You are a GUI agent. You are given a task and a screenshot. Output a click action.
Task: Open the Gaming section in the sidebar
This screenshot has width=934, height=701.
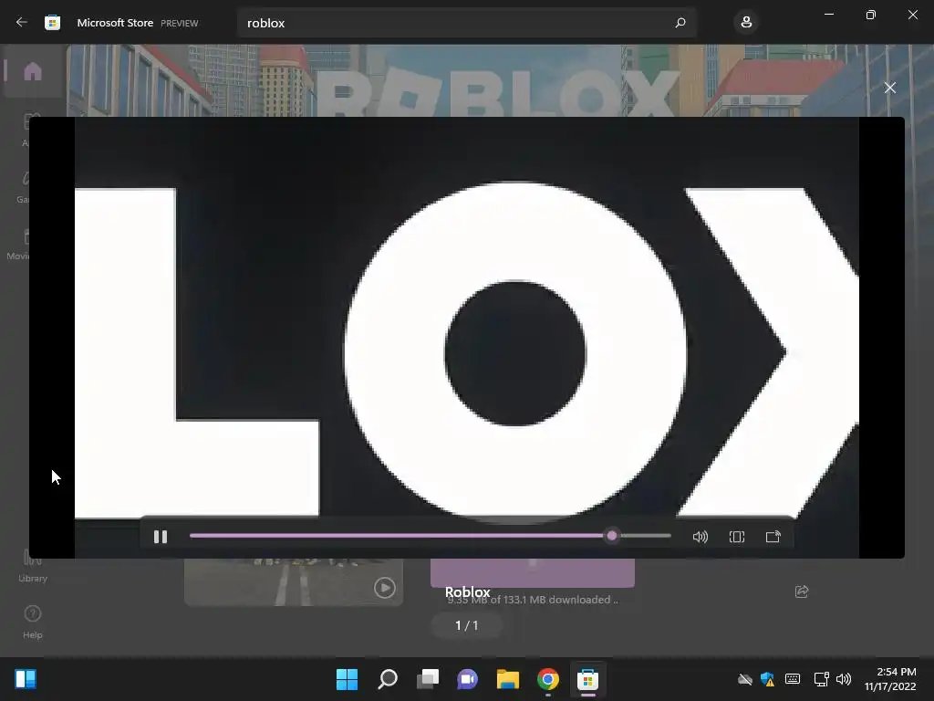pos(22,187)
